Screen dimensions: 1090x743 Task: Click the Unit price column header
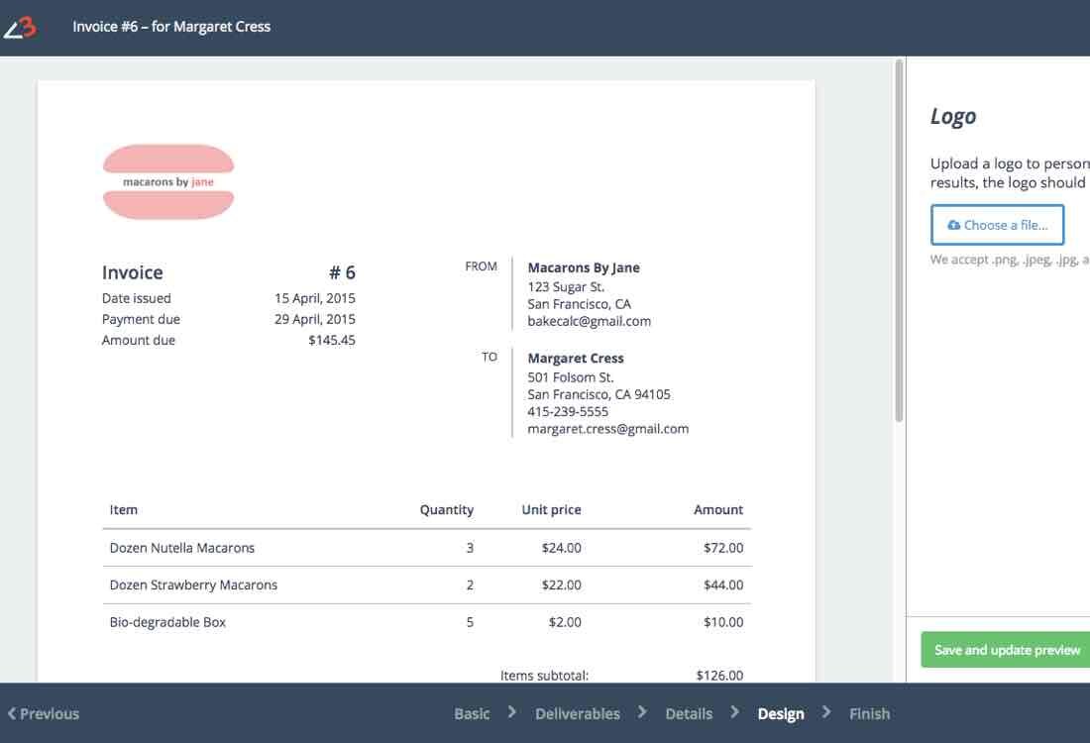551,510
